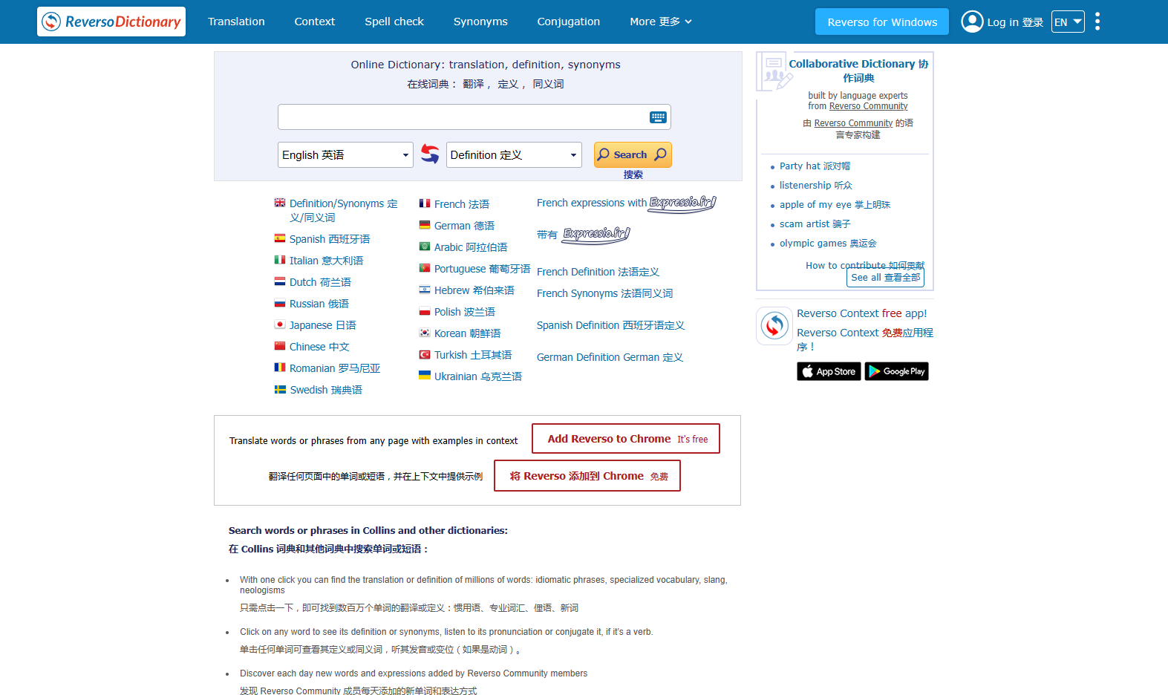Click the Search button
The width and height of the screenshot is (1168, 695).
[633, 154]
